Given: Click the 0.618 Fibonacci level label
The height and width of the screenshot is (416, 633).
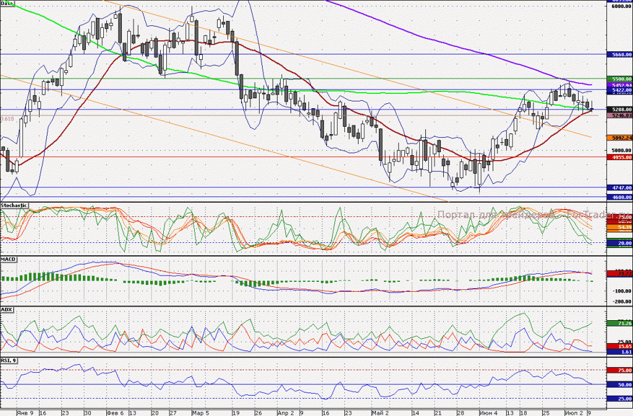Looking at the screenshot, I should tap(7, 119).
